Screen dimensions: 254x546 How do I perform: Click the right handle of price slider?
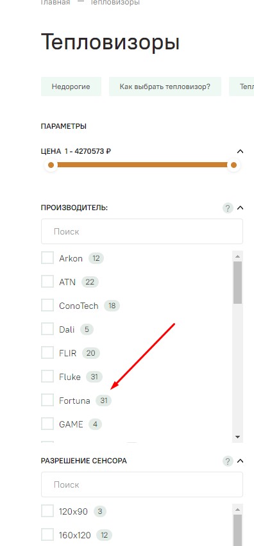233,165
